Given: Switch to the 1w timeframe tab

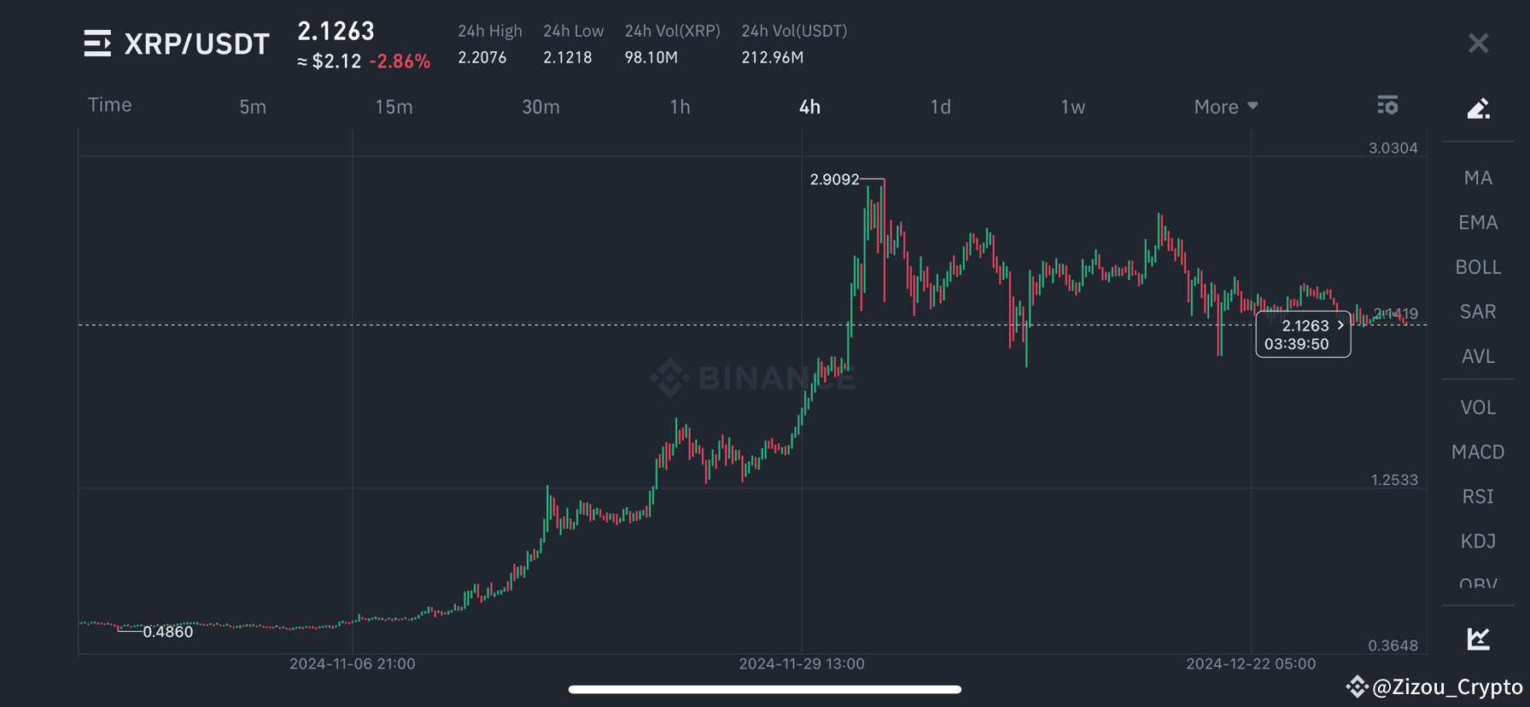Looking at the screenshot, I should coord(1072,107).
